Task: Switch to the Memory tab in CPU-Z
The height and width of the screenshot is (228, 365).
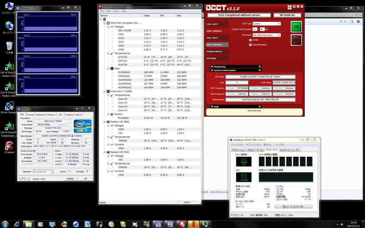Action: pyautogui.click(x=52, y=115)
